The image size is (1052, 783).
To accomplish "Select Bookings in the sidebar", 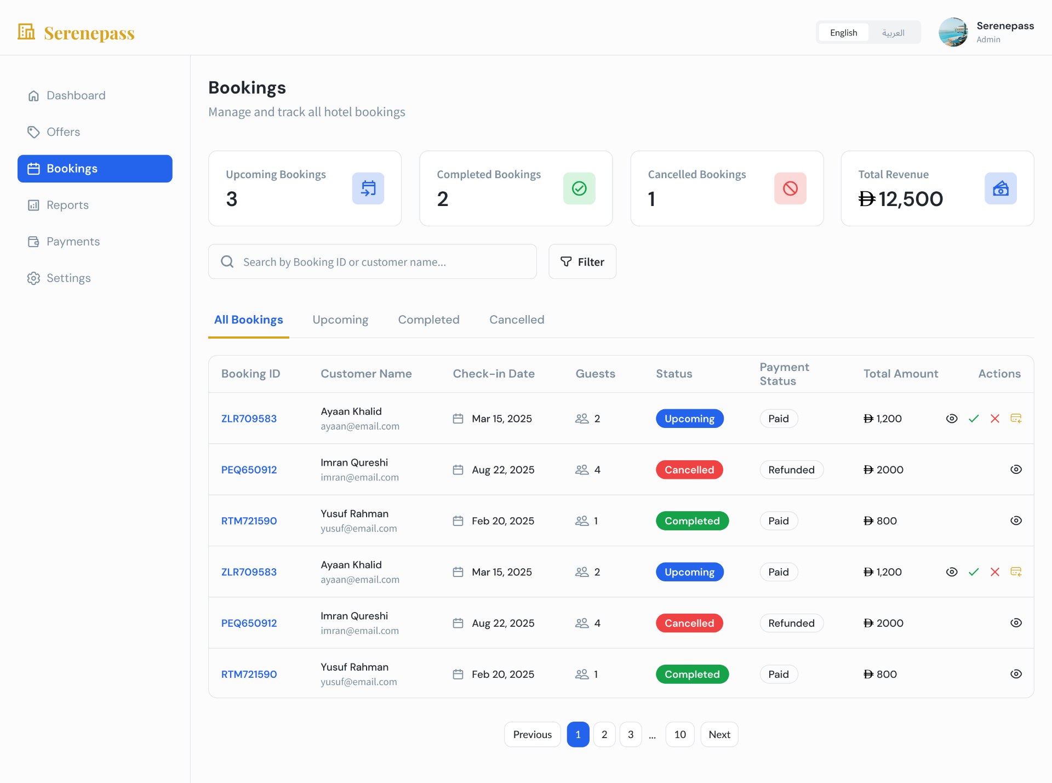I will (x=95, y=169).
